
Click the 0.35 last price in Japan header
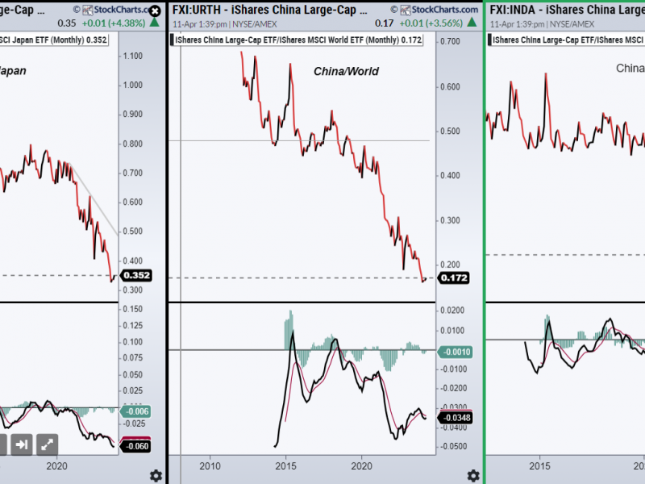coord(67,23)
